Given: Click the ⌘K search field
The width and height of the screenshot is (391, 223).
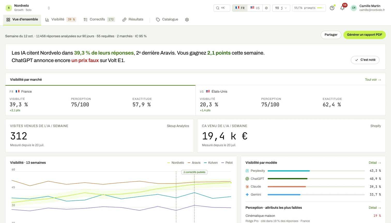Looking at the screenshot, I should tap(222, 8).
